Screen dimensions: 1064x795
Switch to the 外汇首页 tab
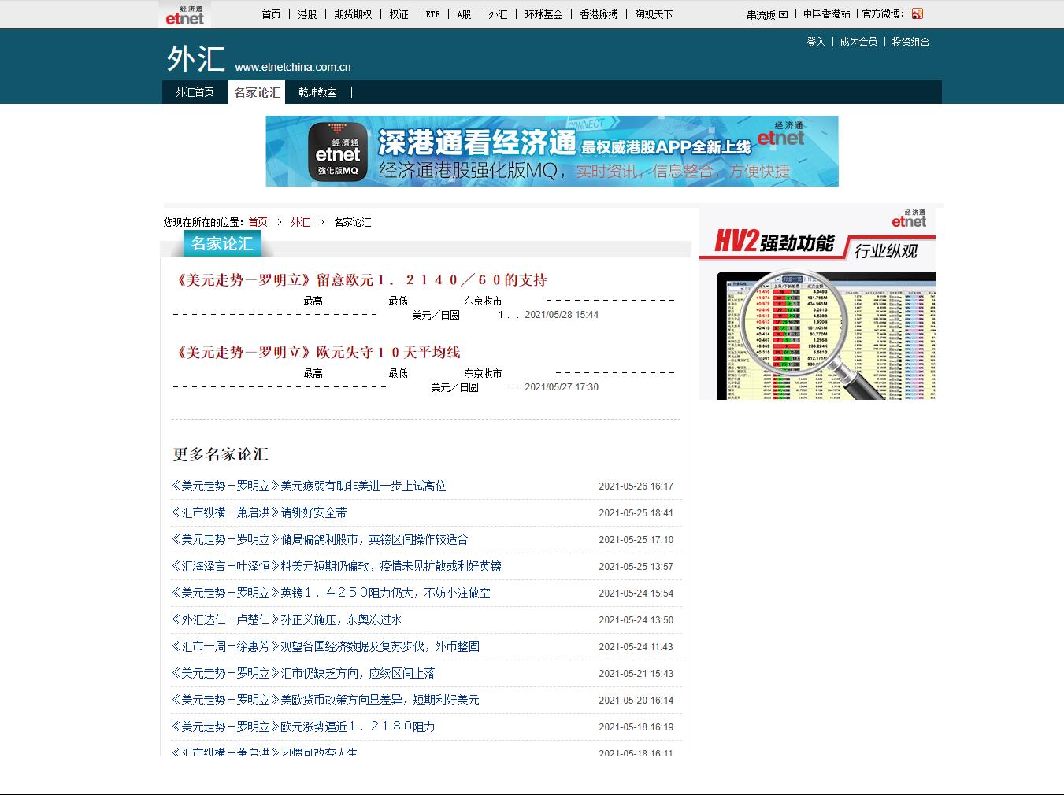coord(195,92)
